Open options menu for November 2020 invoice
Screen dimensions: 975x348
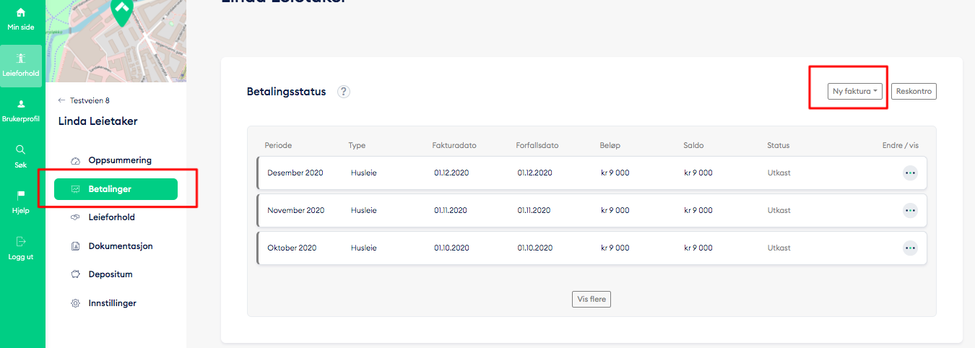pyautogui.click(x=910, y=210)
